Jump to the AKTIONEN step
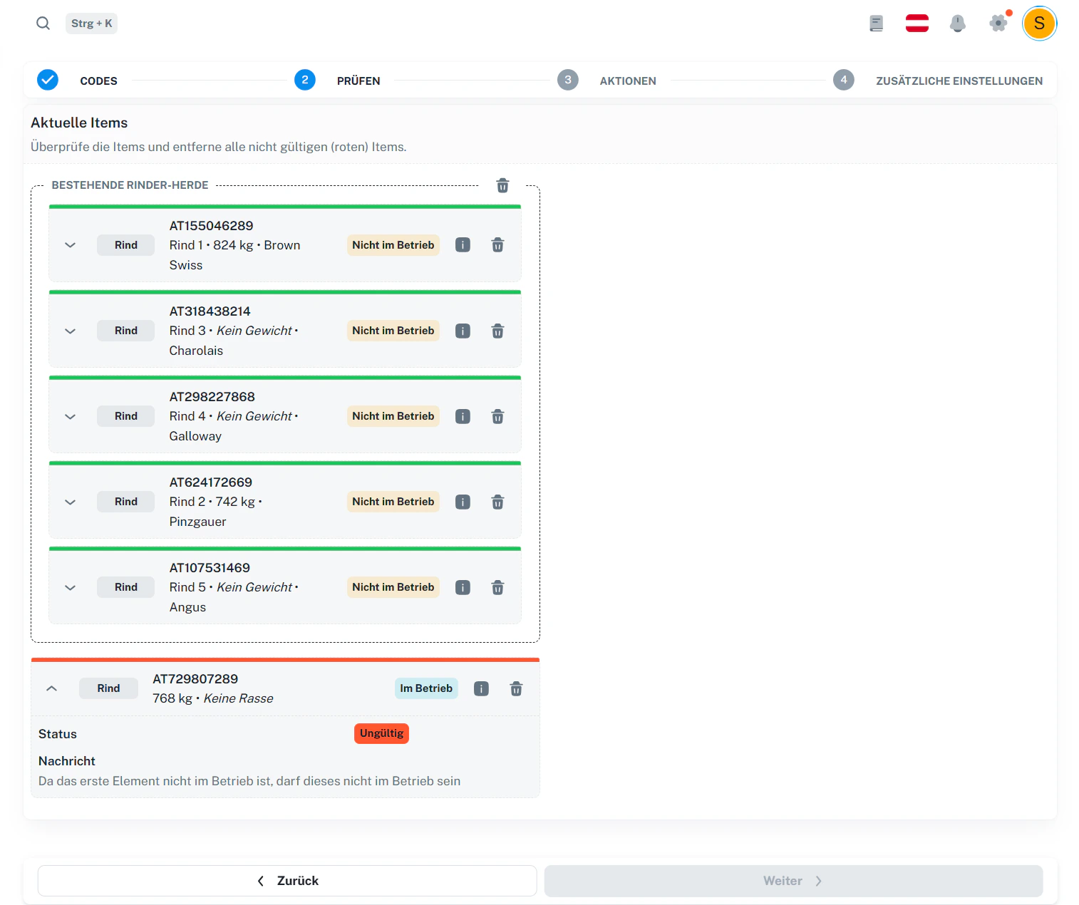Image resolution: width=1079 pixels, height=905 pixels. (x=628, y=81)
